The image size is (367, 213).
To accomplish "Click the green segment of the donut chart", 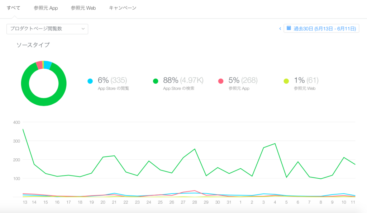I will [44, 102].
